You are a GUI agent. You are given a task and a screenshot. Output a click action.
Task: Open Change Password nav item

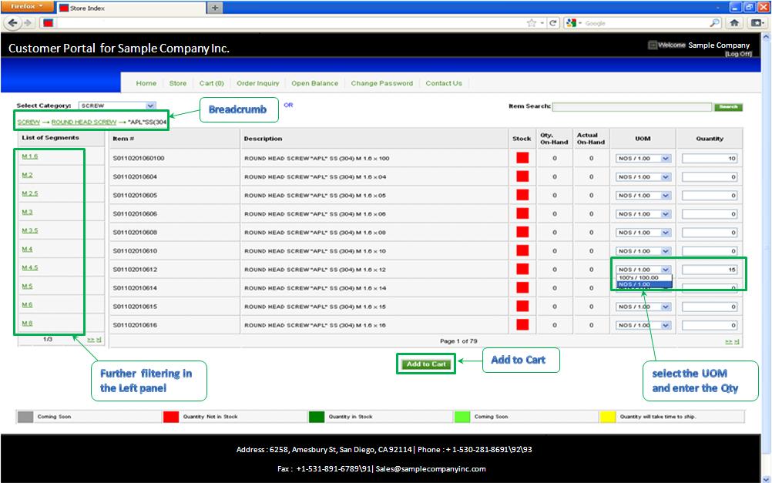click(382, 83)
